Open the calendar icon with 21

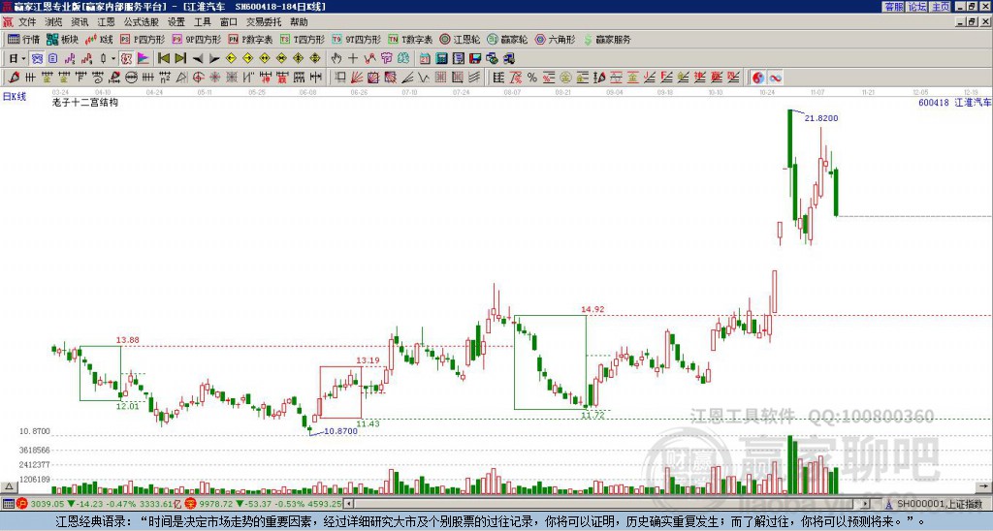tap(425, 58)
